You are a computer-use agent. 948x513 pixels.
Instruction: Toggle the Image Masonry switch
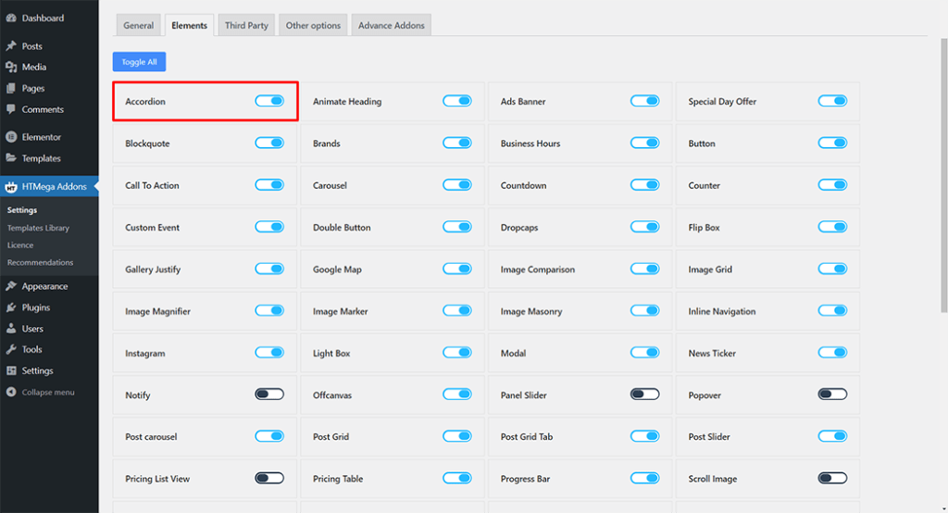click(644, 310)
